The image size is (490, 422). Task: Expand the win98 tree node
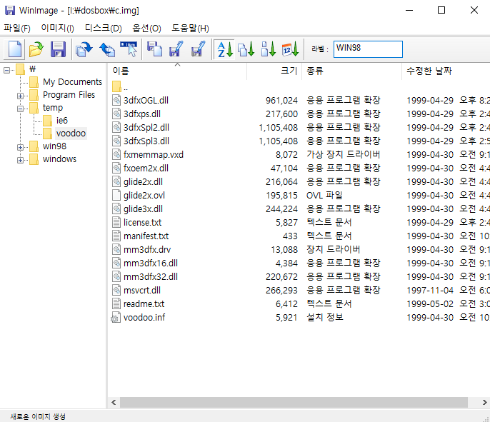pos(20,147)
